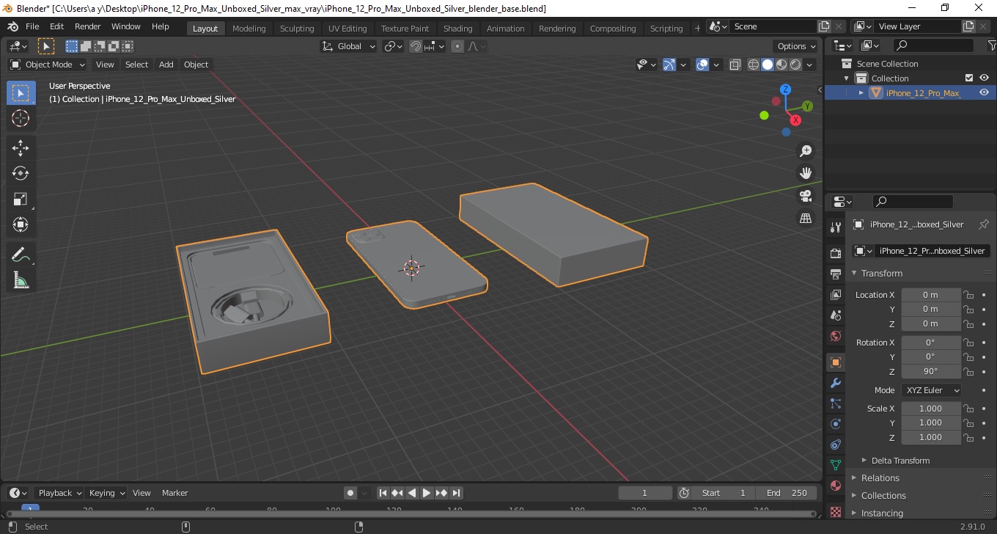Switch to Rendered viewport shading
This screenshot has height=534, width=997.
(795, 65)
